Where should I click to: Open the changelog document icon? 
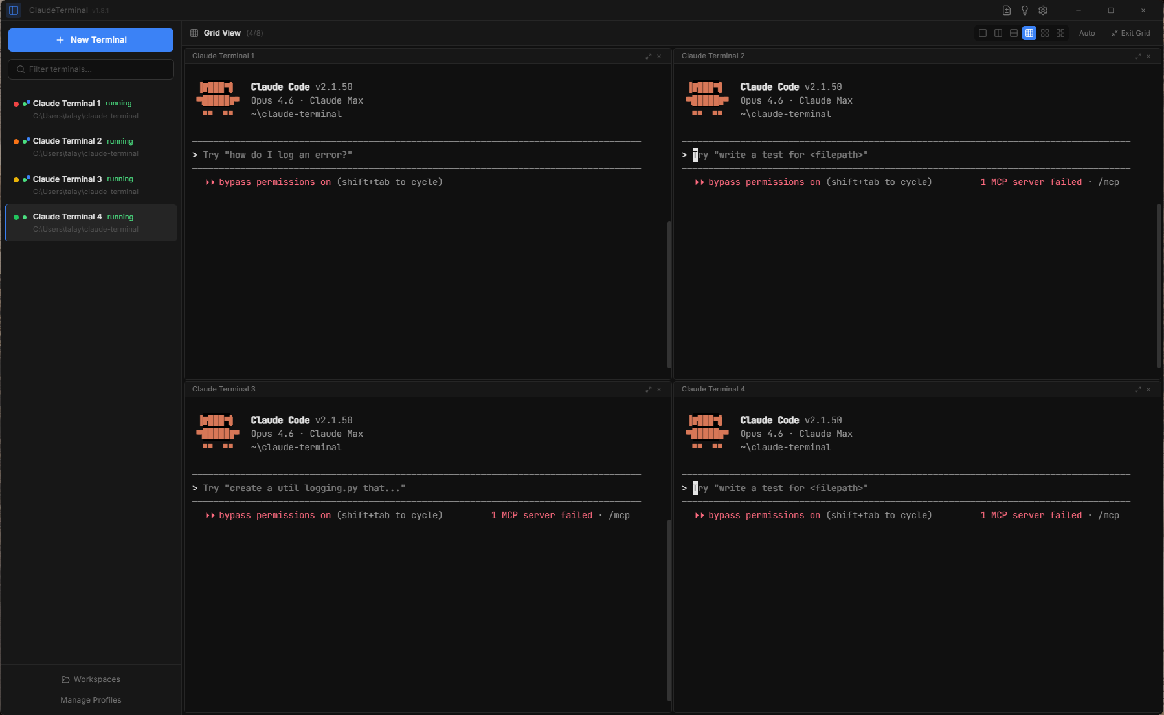click(x=1007, y=10)
